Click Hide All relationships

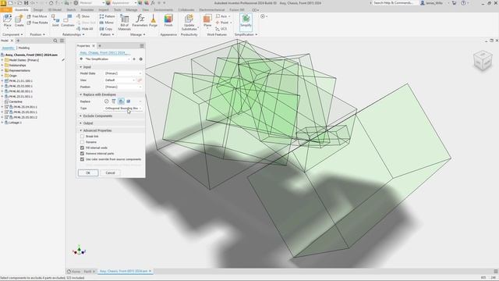[x=85, y=29]
